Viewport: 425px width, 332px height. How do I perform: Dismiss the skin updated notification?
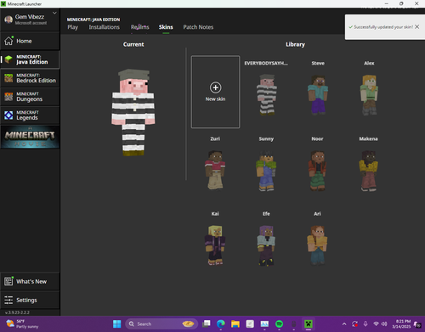pyautogui.click(x=417, y=27)
